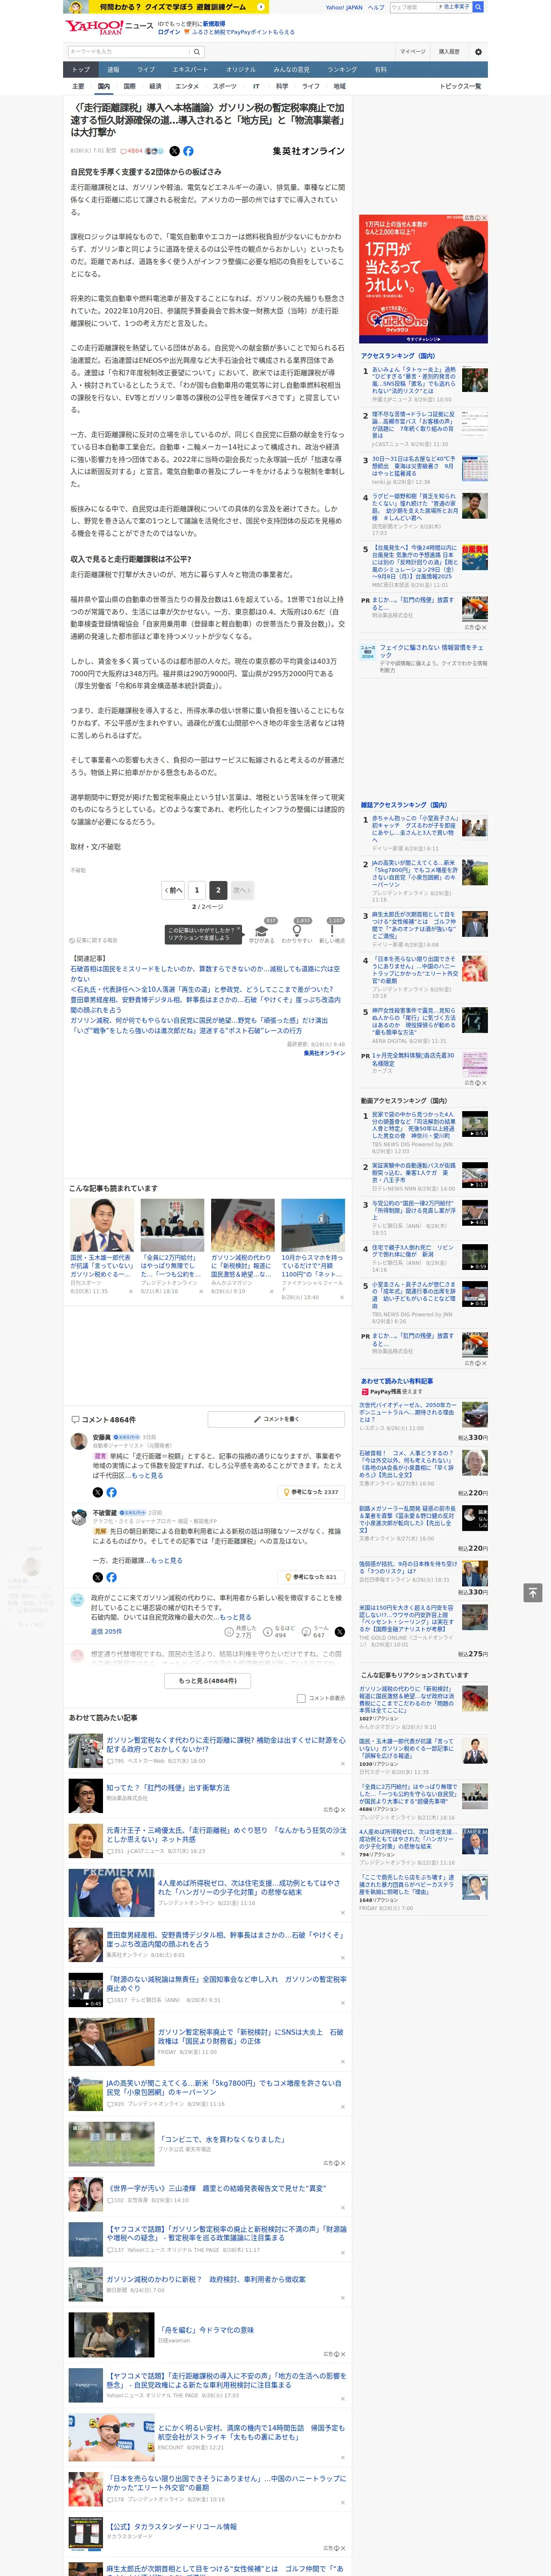Click the search magnifier button beside keyword field
Screen dimensions: 551x2576
(x=197, y=52)
